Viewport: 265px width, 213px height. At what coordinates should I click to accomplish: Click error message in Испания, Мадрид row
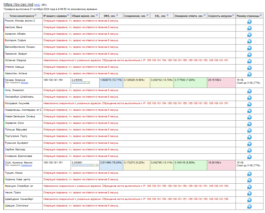[136, 60]
